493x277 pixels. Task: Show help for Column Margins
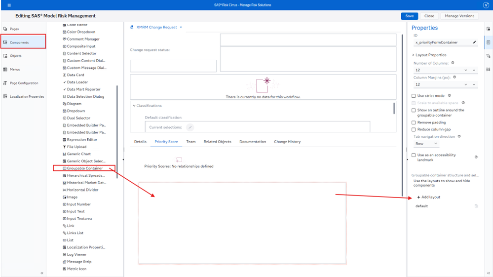455,78
